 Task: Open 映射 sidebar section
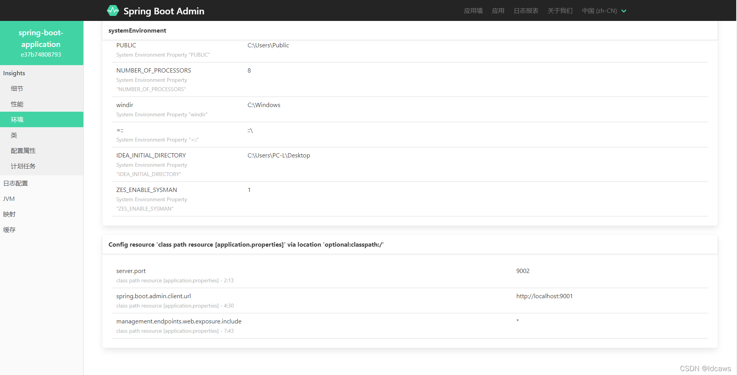(41, 214)
